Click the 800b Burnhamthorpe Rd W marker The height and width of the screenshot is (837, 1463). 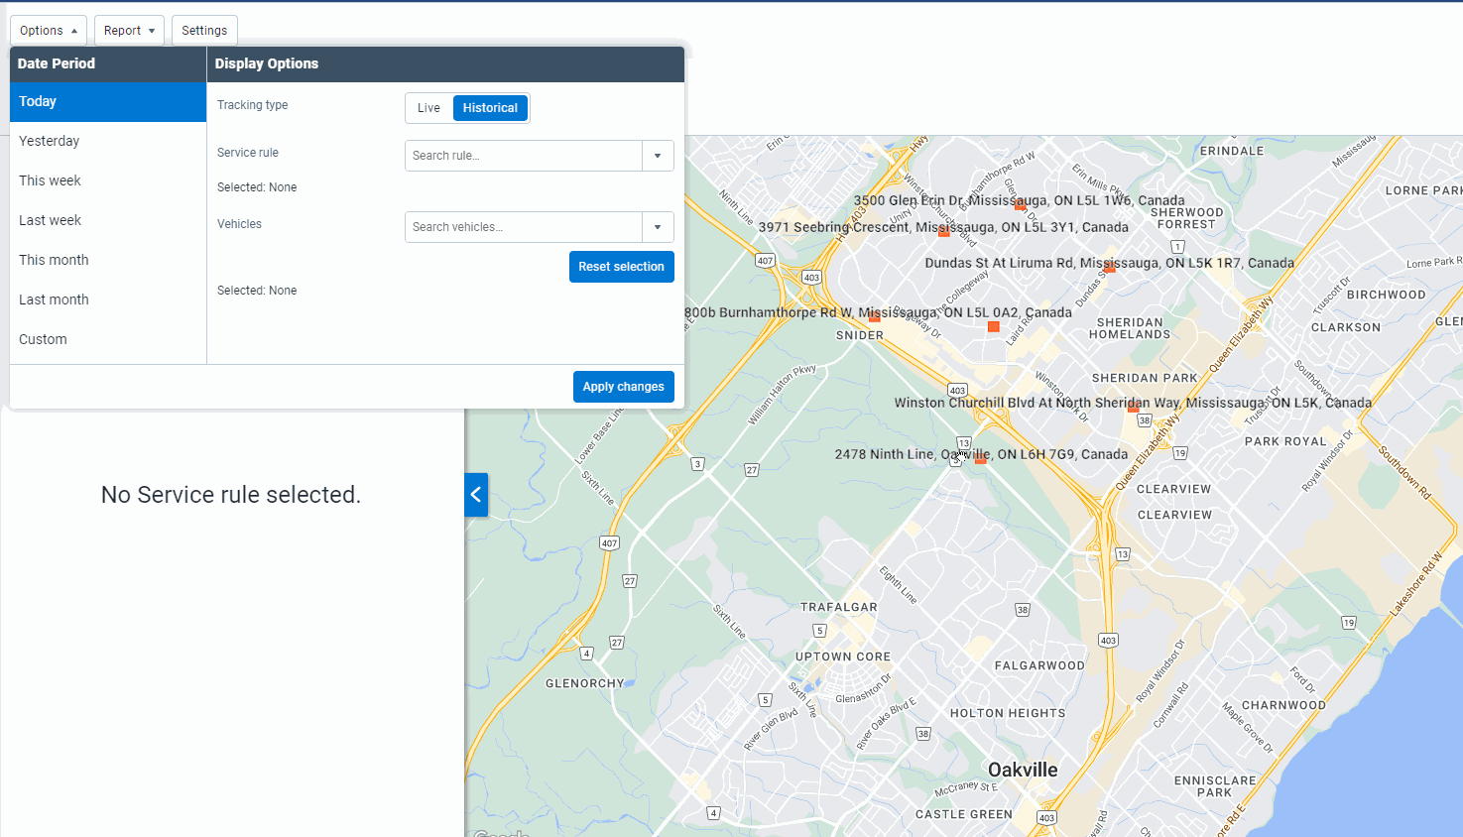pyautogui.click(x=874, y=318)
